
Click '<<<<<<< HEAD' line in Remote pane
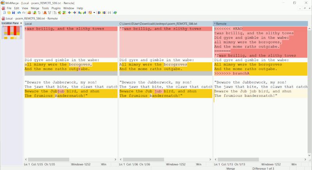click(228, 29)
